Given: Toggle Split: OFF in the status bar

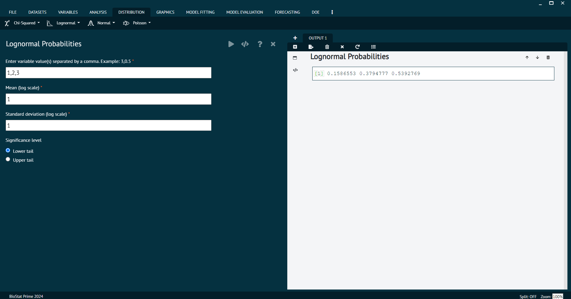Looking at the screenshot, I should (x=528, y=296).
